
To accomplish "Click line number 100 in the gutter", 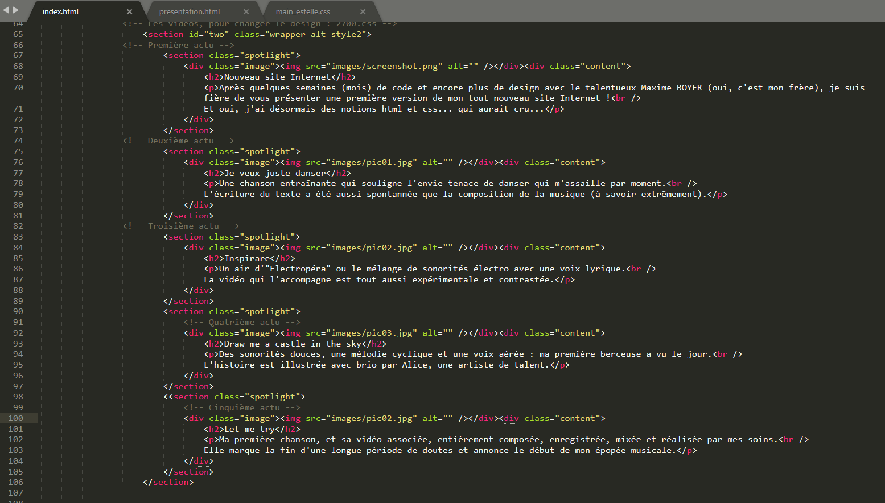I will coord(16,418).
